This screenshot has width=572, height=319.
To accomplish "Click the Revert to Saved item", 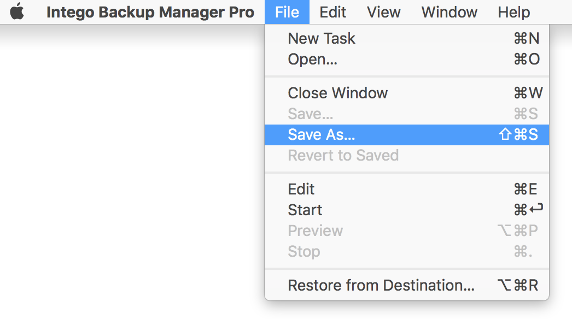I will tap(407, 155).
